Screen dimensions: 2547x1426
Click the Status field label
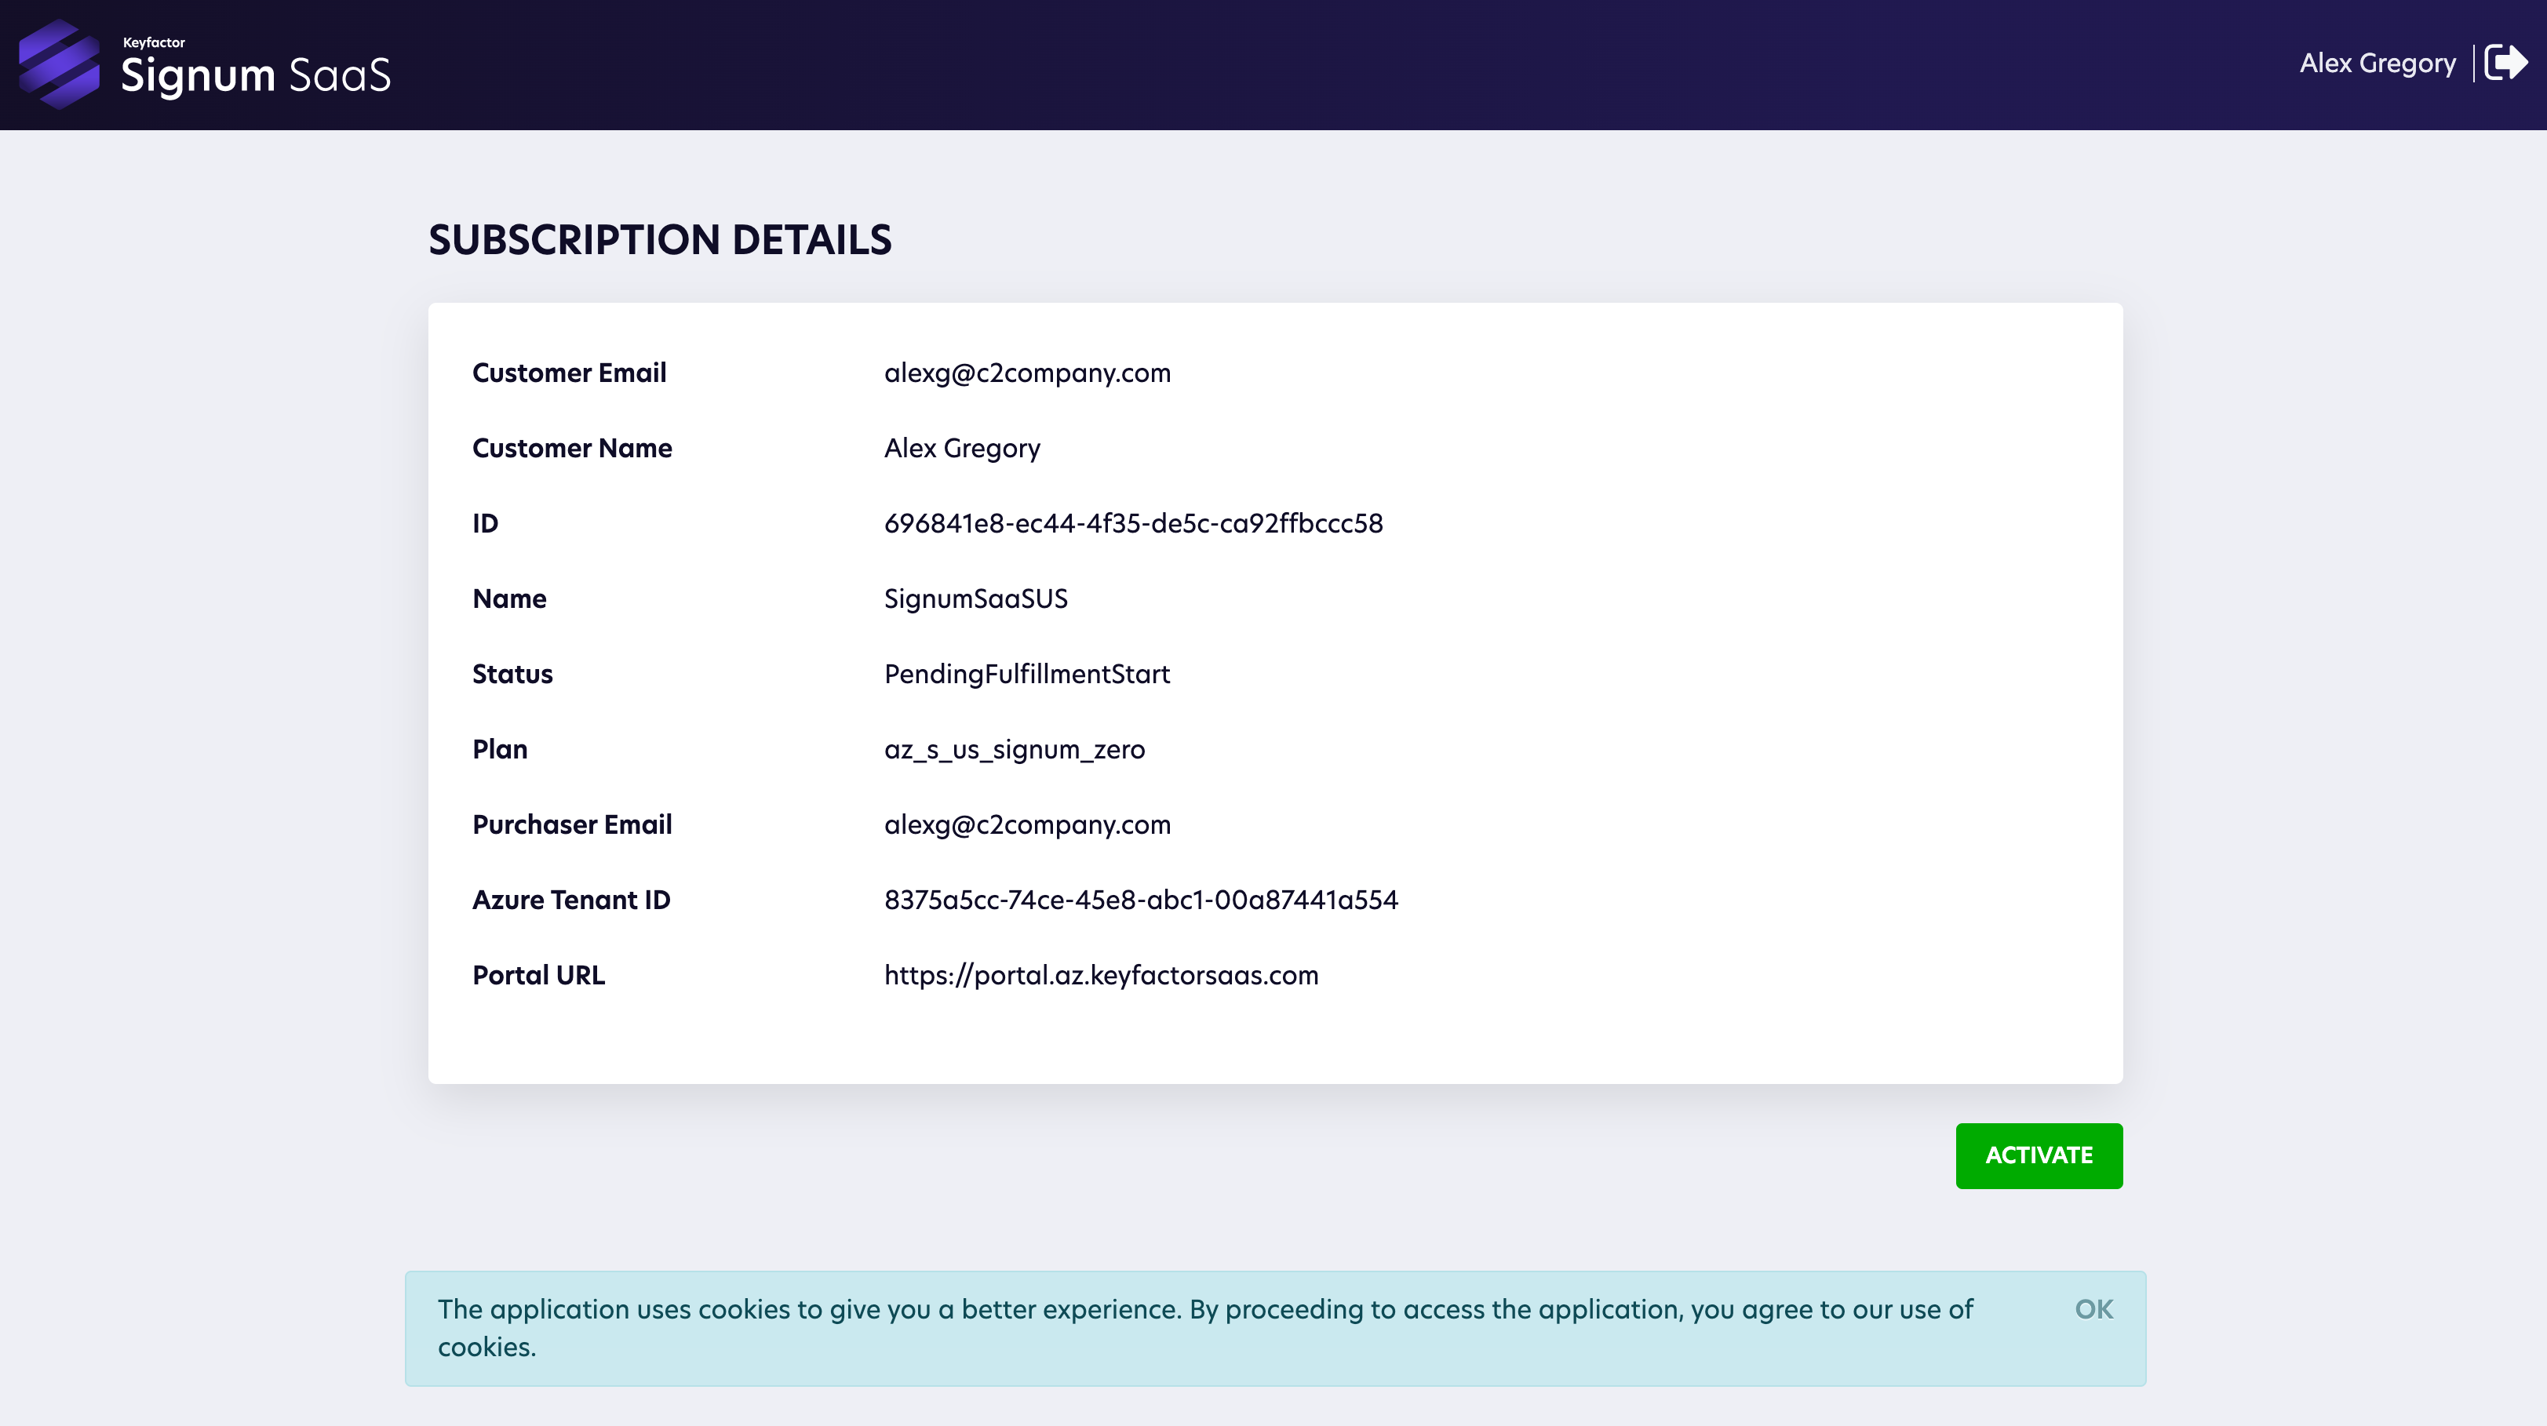click(x=512, y=674)
